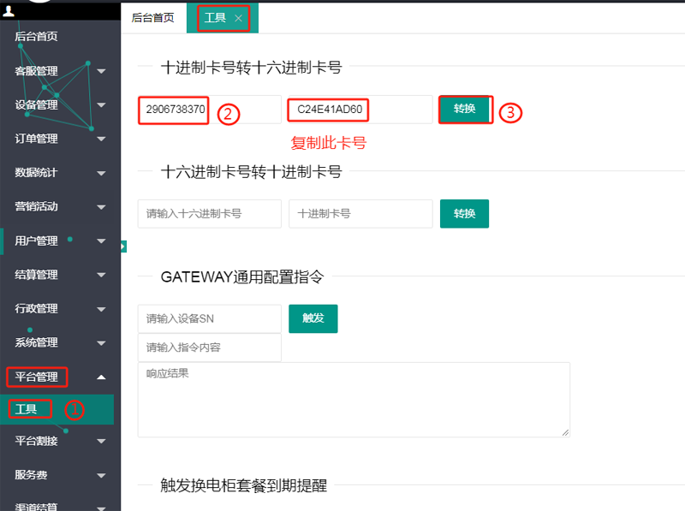
Task: Click the 平台管理 sidebar menu
Action: 36,377
